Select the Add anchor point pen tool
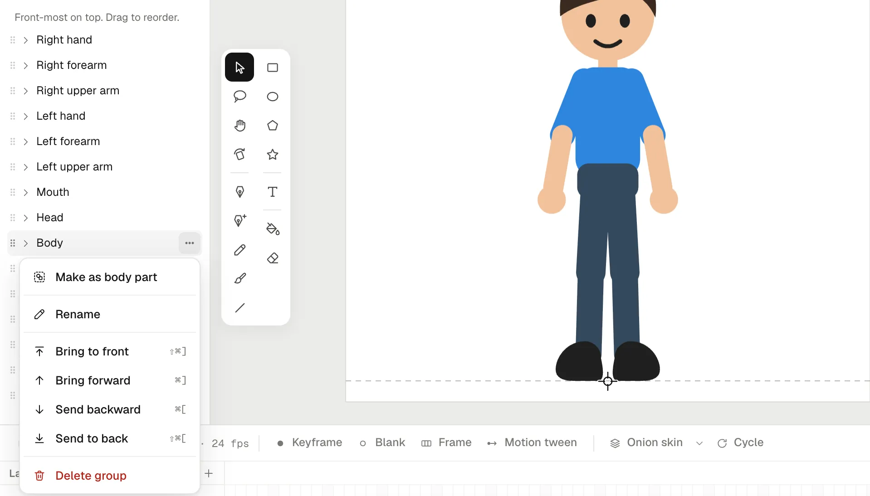The image size is (870, 496). point(239,220)
